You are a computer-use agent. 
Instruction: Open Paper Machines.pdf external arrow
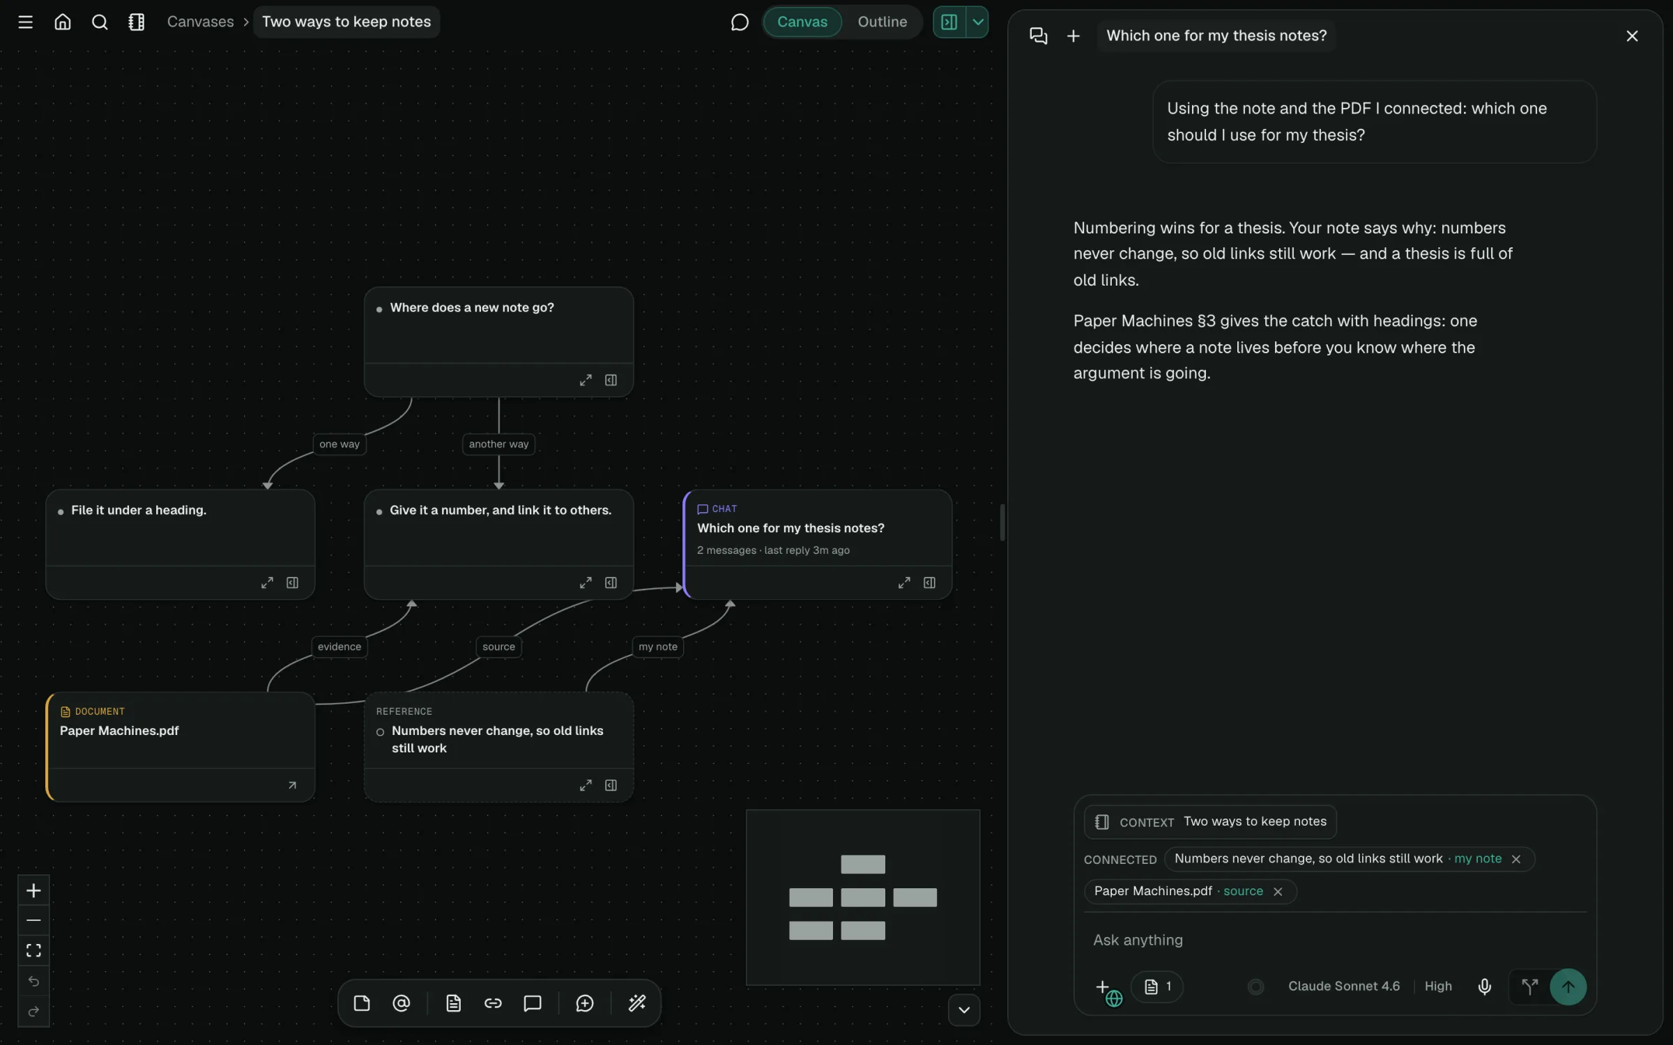pos(292,786)
